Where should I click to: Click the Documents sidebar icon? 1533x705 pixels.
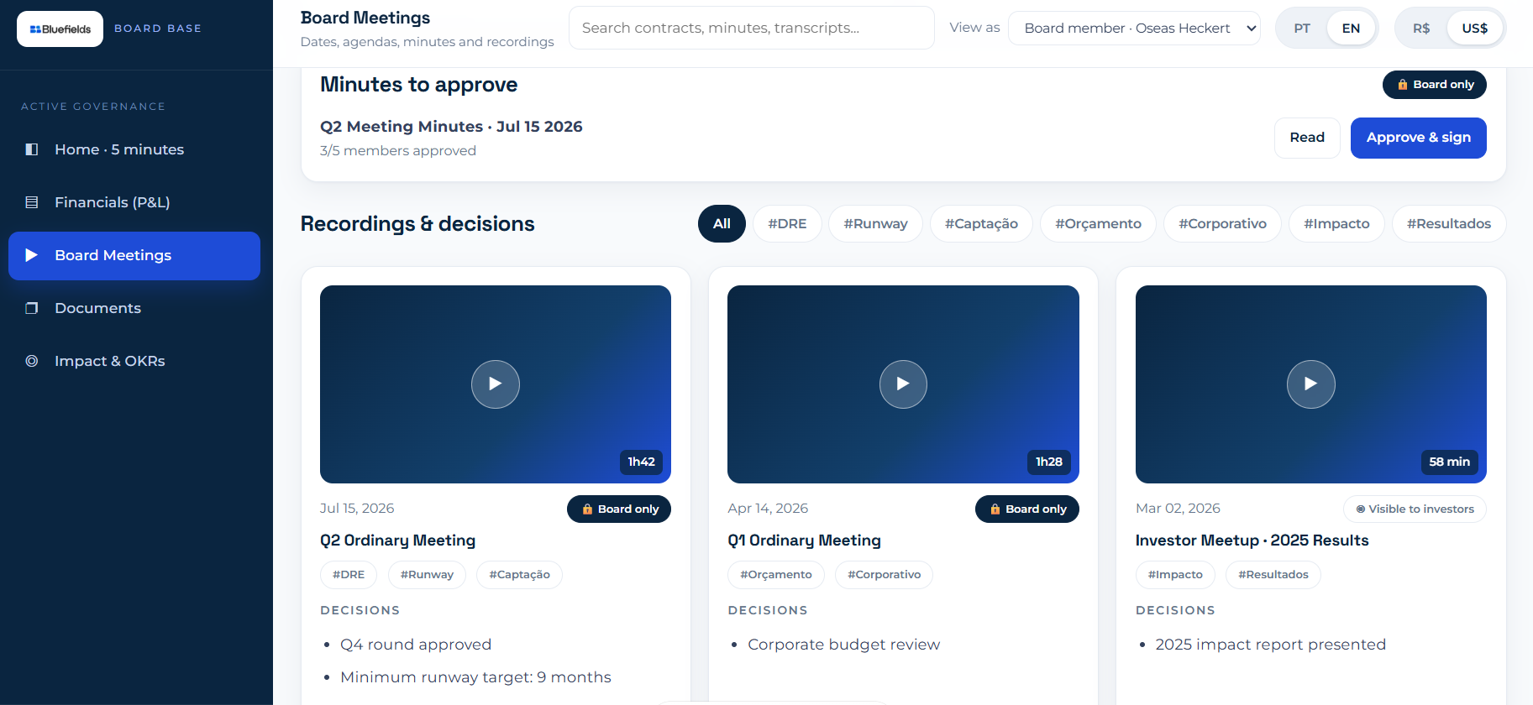coord(32,308)
